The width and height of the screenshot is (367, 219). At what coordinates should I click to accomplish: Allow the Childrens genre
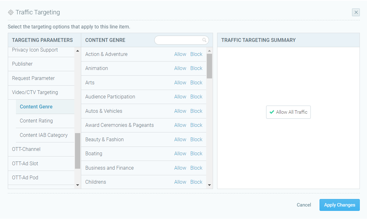[x=180, y=182]
